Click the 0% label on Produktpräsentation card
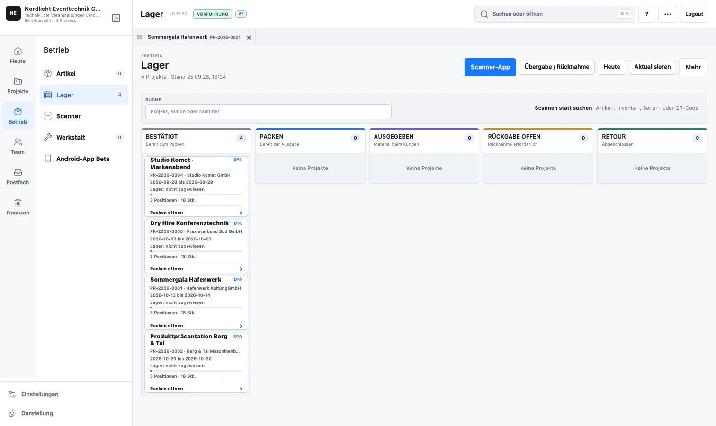 [238, 337]
